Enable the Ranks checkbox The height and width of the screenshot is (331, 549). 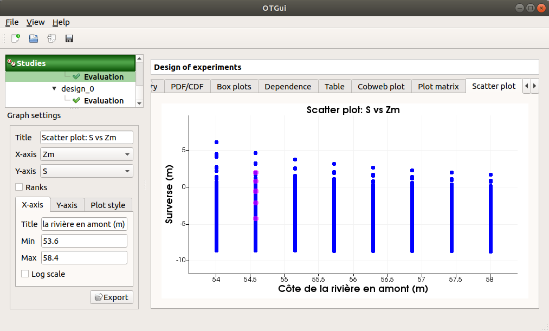19,187
